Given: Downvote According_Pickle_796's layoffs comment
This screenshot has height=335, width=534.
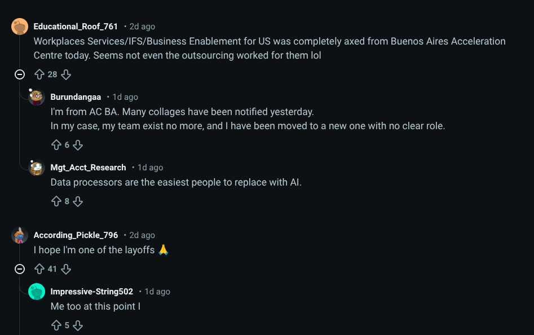Looking at the screenshot, I should point(66,269).
